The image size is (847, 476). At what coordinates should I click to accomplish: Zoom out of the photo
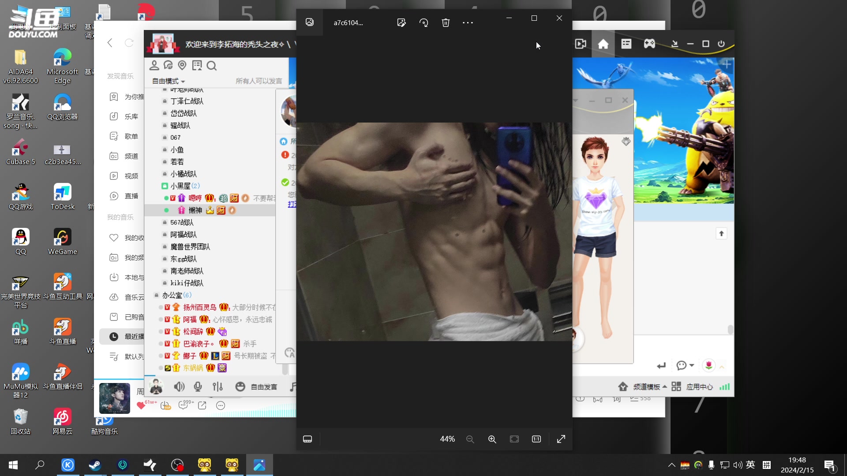[470, 439]
